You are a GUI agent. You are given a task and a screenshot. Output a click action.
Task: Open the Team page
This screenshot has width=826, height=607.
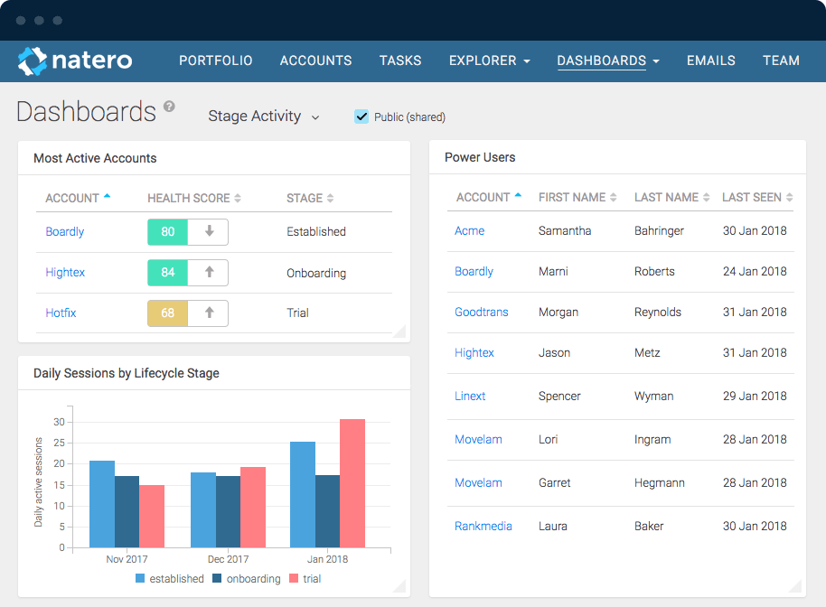tap(781, 61)
